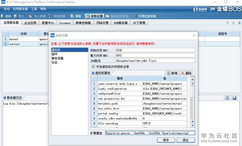Click 新增 to add a JVM property
The height and width of the screenshot is (146, 242).
pos(172,73)
